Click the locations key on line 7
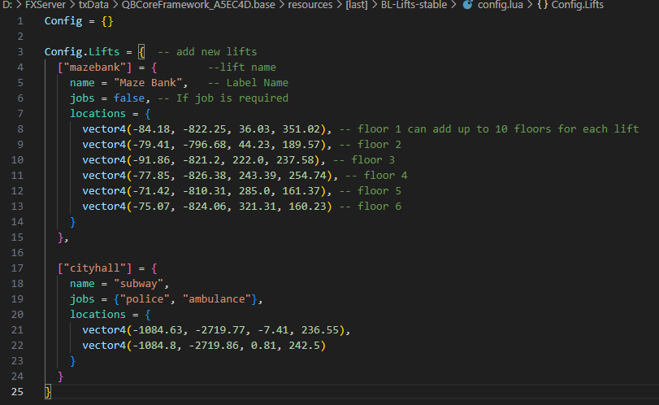 tap(98, 114)
